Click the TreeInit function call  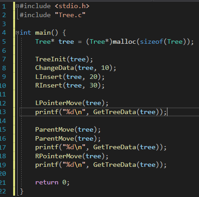51,59
